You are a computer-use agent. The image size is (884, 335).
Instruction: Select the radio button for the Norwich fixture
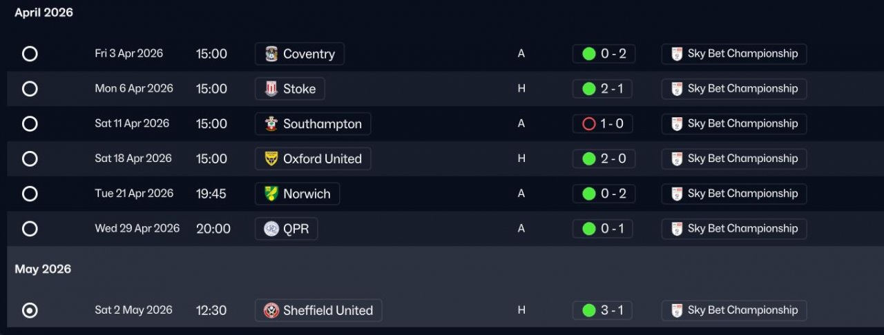pos(30,194)
